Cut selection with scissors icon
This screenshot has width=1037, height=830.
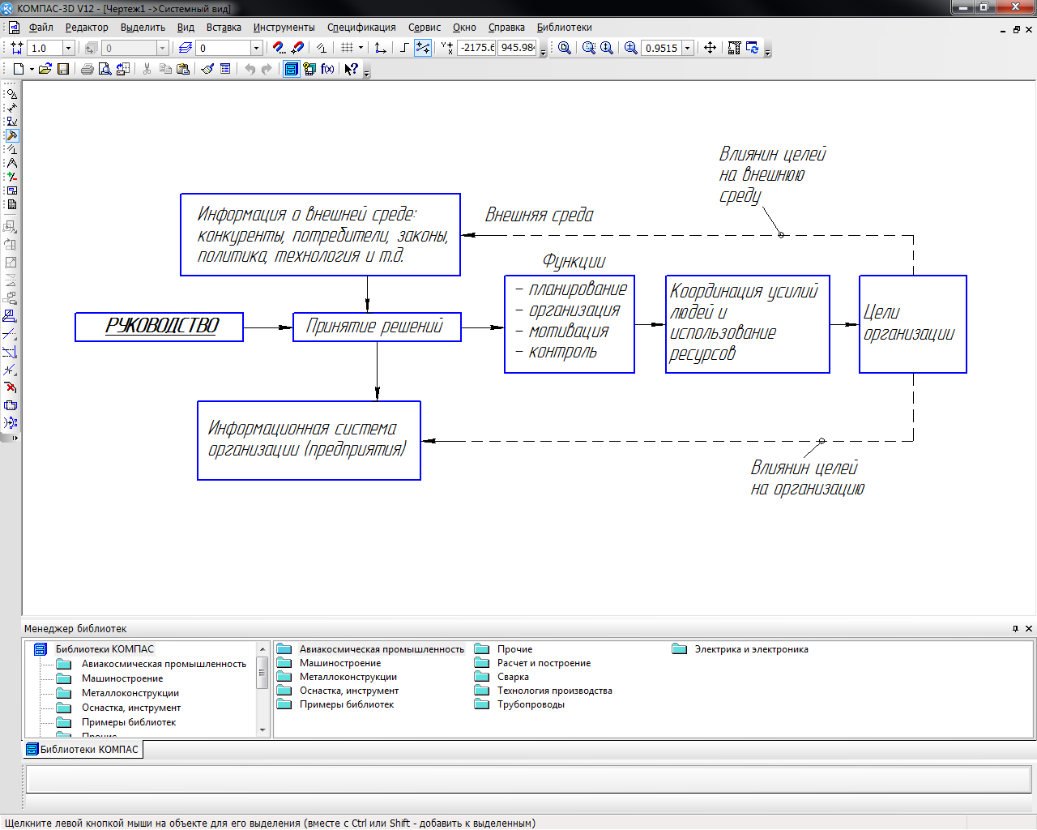point(147,69)
